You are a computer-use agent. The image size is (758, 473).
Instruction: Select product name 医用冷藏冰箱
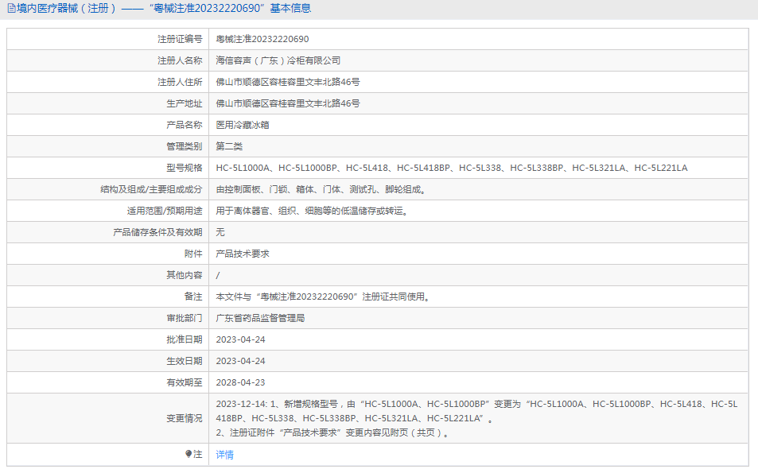click(x=242, y=125)
